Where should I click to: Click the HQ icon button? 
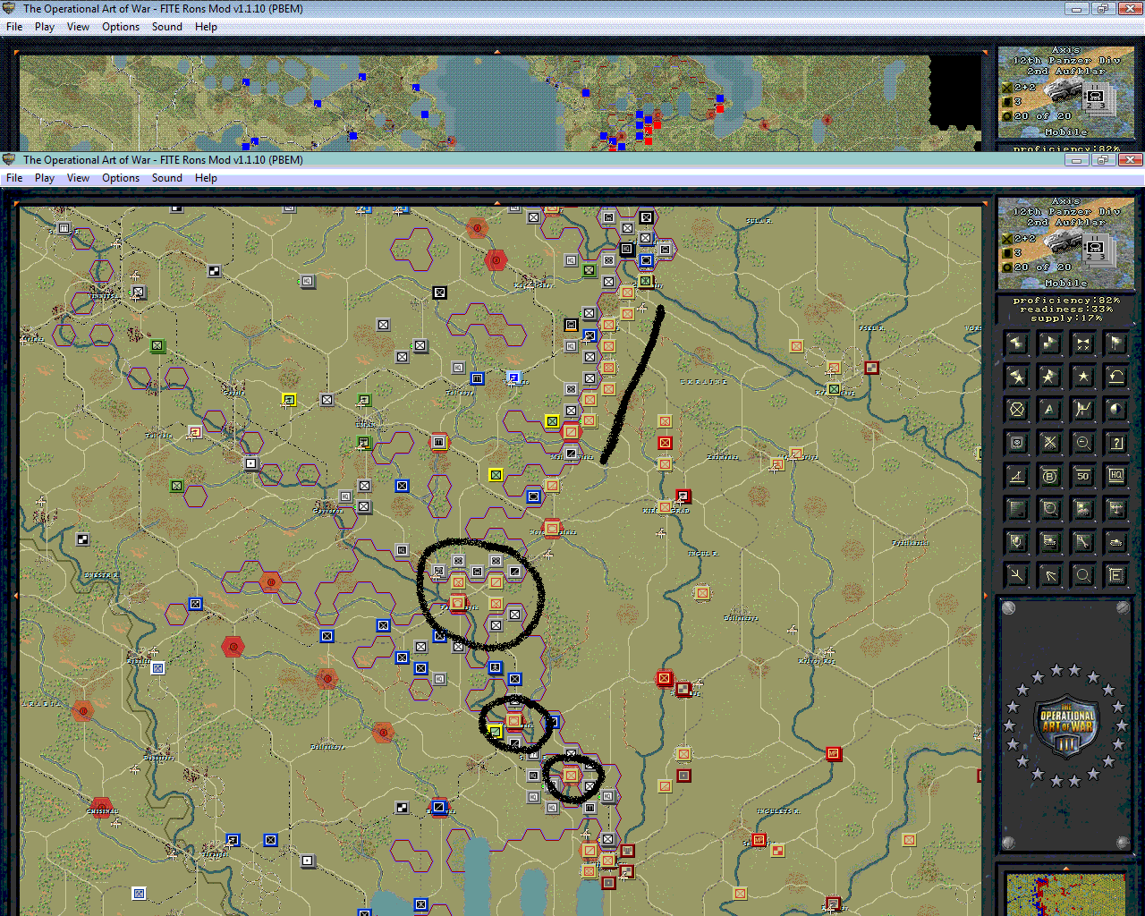1116,476
